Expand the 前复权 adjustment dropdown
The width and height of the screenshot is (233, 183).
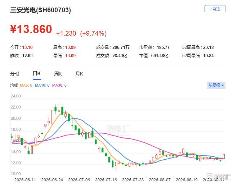pos(216,85)
